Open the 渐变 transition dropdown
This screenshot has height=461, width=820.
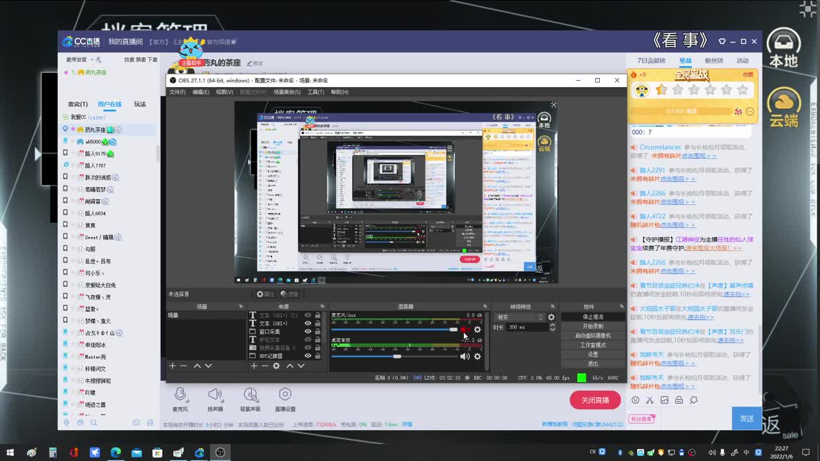[520, 317]
